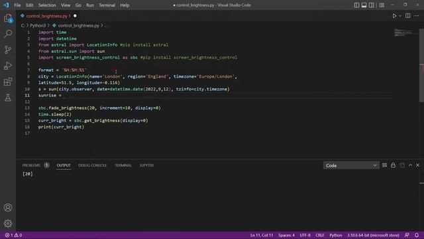
Task: Open the Help menu
Action: point(125,5)
